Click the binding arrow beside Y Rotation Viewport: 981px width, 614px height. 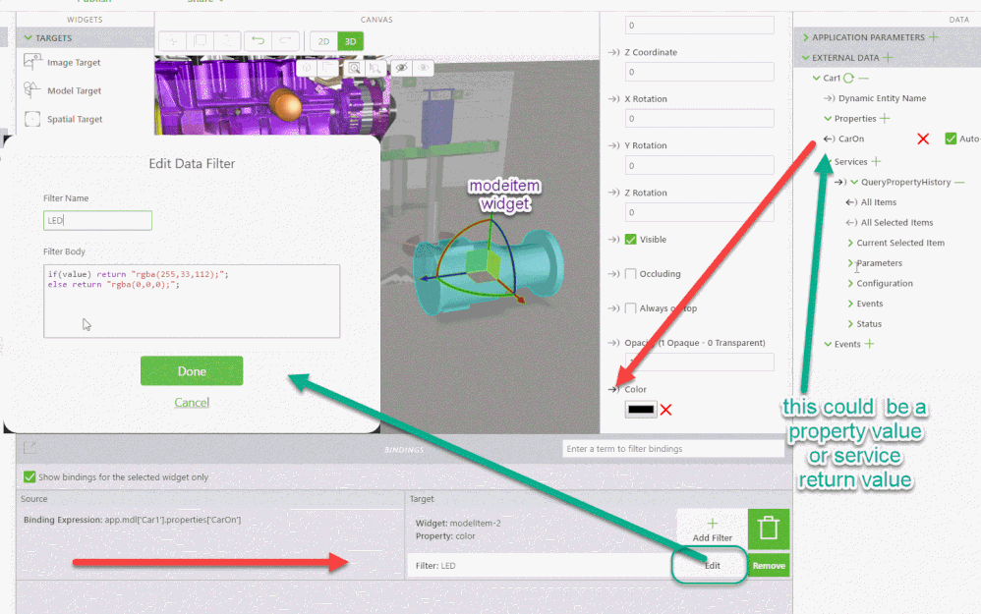(x=613, y=145)
